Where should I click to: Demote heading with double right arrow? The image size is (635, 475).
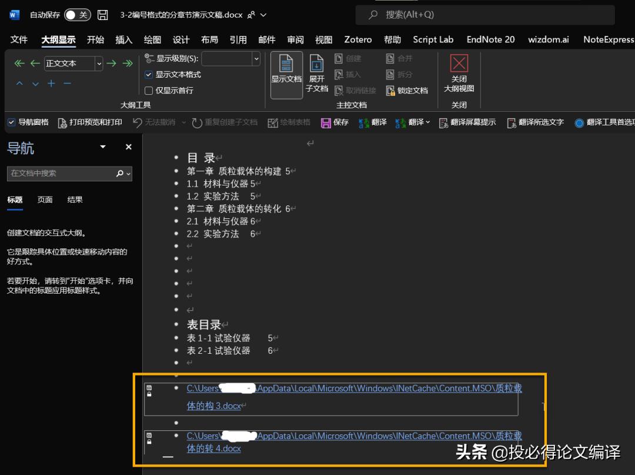[x=129, y=63]
